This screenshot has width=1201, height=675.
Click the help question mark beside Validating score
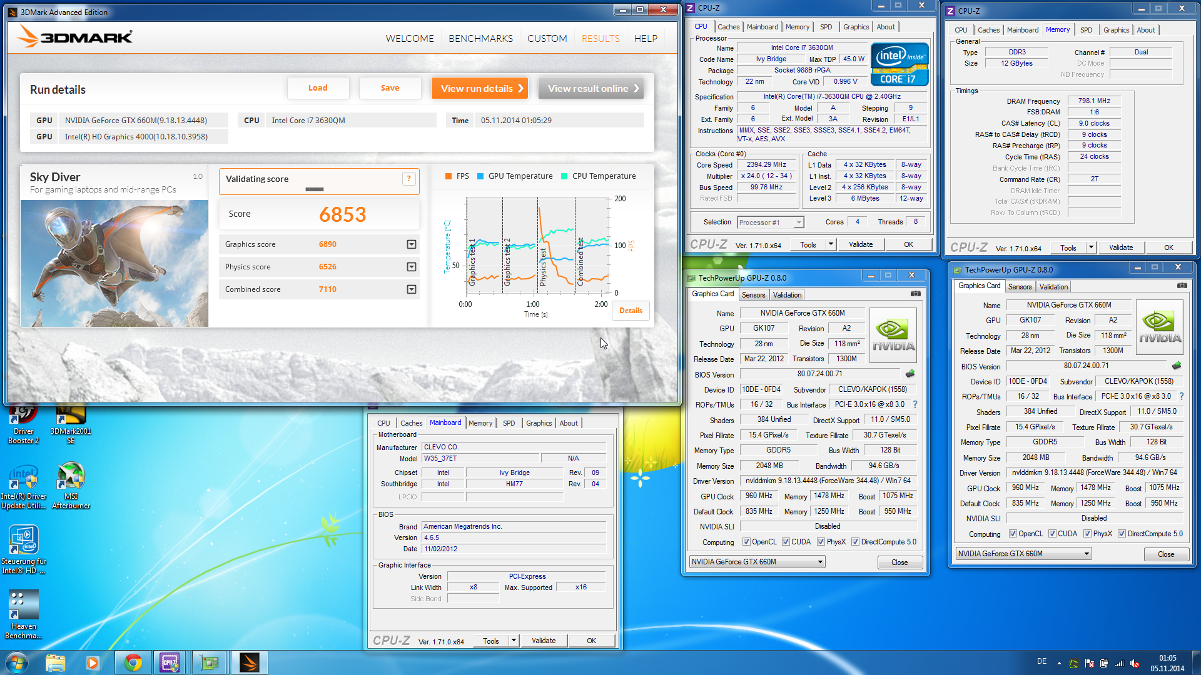click(x=408, y=179)
